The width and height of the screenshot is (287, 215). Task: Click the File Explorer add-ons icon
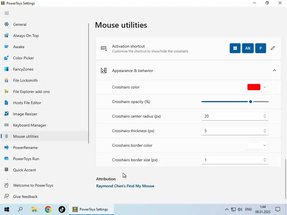point(6,92)
